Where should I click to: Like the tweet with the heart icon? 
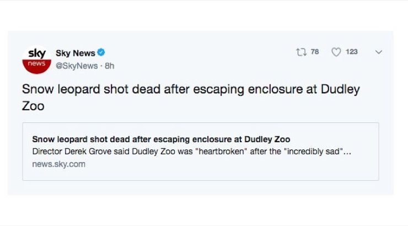click(x=336, y=52)
